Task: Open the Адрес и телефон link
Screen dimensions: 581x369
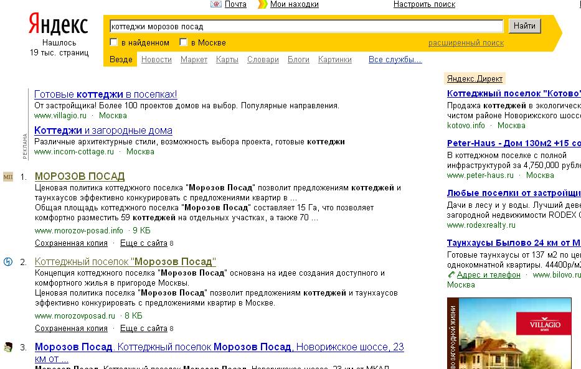Action: pyautogui.click(x=488, y=275)
